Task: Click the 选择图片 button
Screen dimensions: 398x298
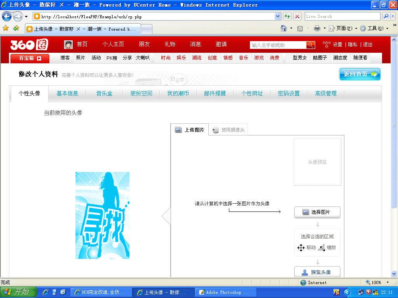Action: point(317,212)
